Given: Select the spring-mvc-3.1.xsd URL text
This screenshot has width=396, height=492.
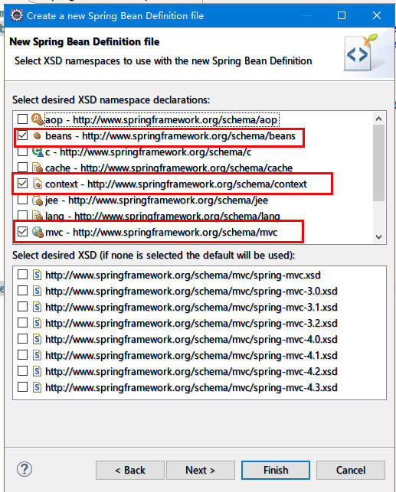Looking at the screenshot, I should pyautogui.click(x=191, y=307).
